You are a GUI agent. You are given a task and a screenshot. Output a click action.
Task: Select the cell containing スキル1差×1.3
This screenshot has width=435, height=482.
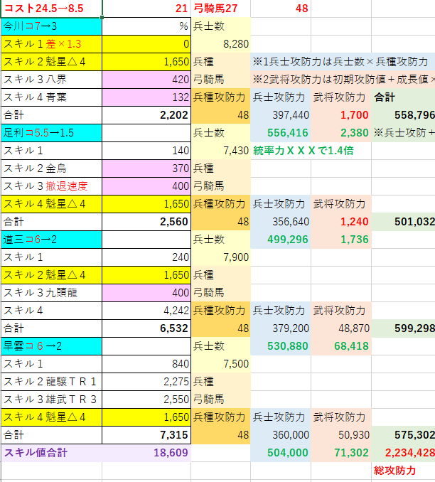click(x=51, y=44)
